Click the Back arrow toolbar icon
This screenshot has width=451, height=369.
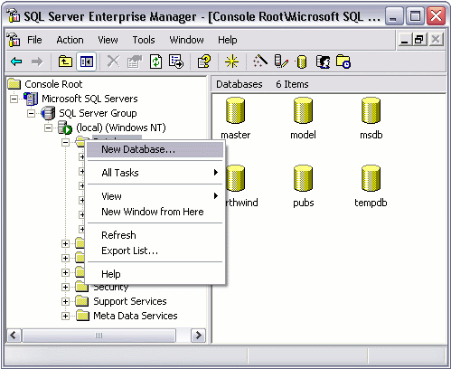16,61
